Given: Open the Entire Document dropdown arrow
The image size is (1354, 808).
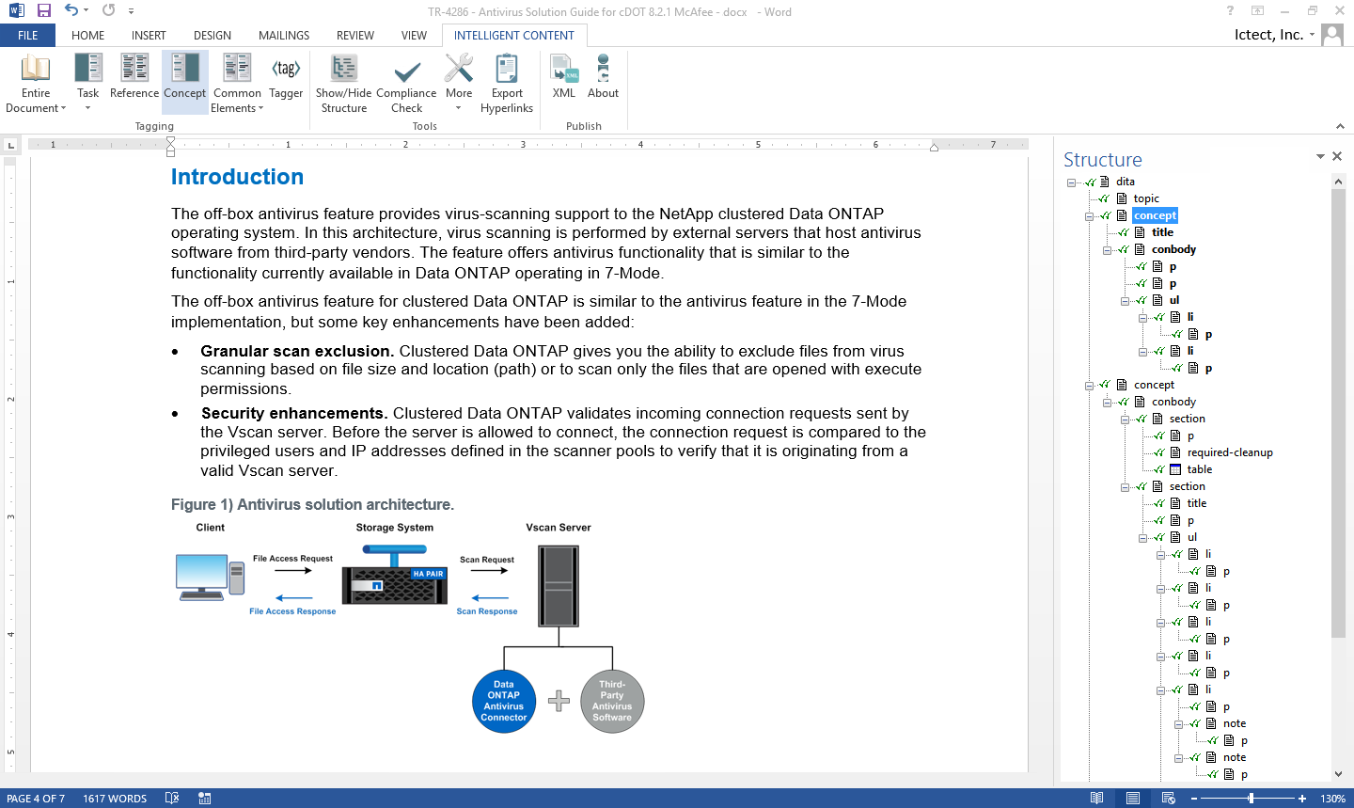Looking at the screenshot, I should (x=63, y=109).
